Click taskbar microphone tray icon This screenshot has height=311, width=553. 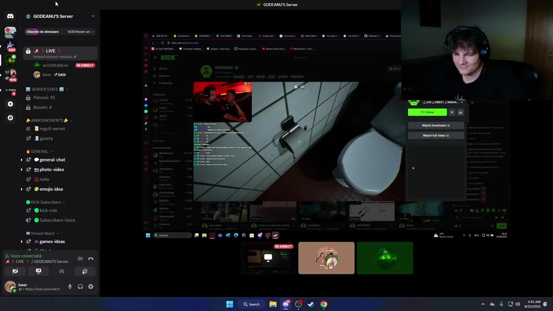coord(501,304)
